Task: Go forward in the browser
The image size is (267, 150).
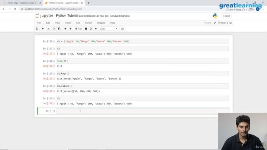Action: click(9, 9)
